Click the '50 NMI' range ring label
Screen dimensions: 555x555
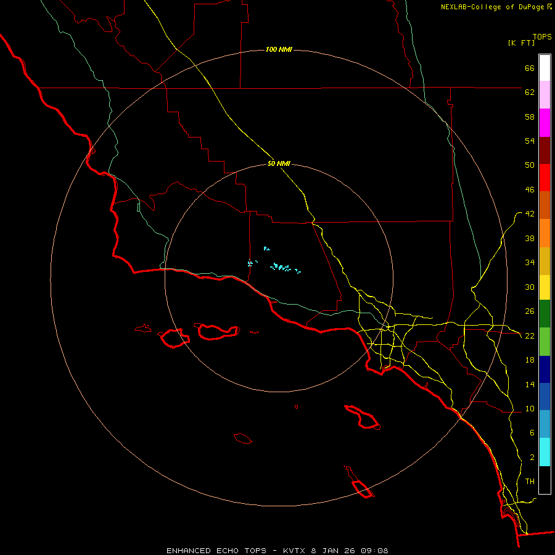coord(279,163)
